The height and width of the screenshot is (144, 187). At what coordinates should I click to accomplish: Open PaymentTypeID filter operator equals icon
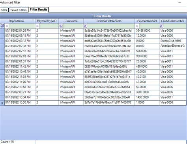[37, 26]
